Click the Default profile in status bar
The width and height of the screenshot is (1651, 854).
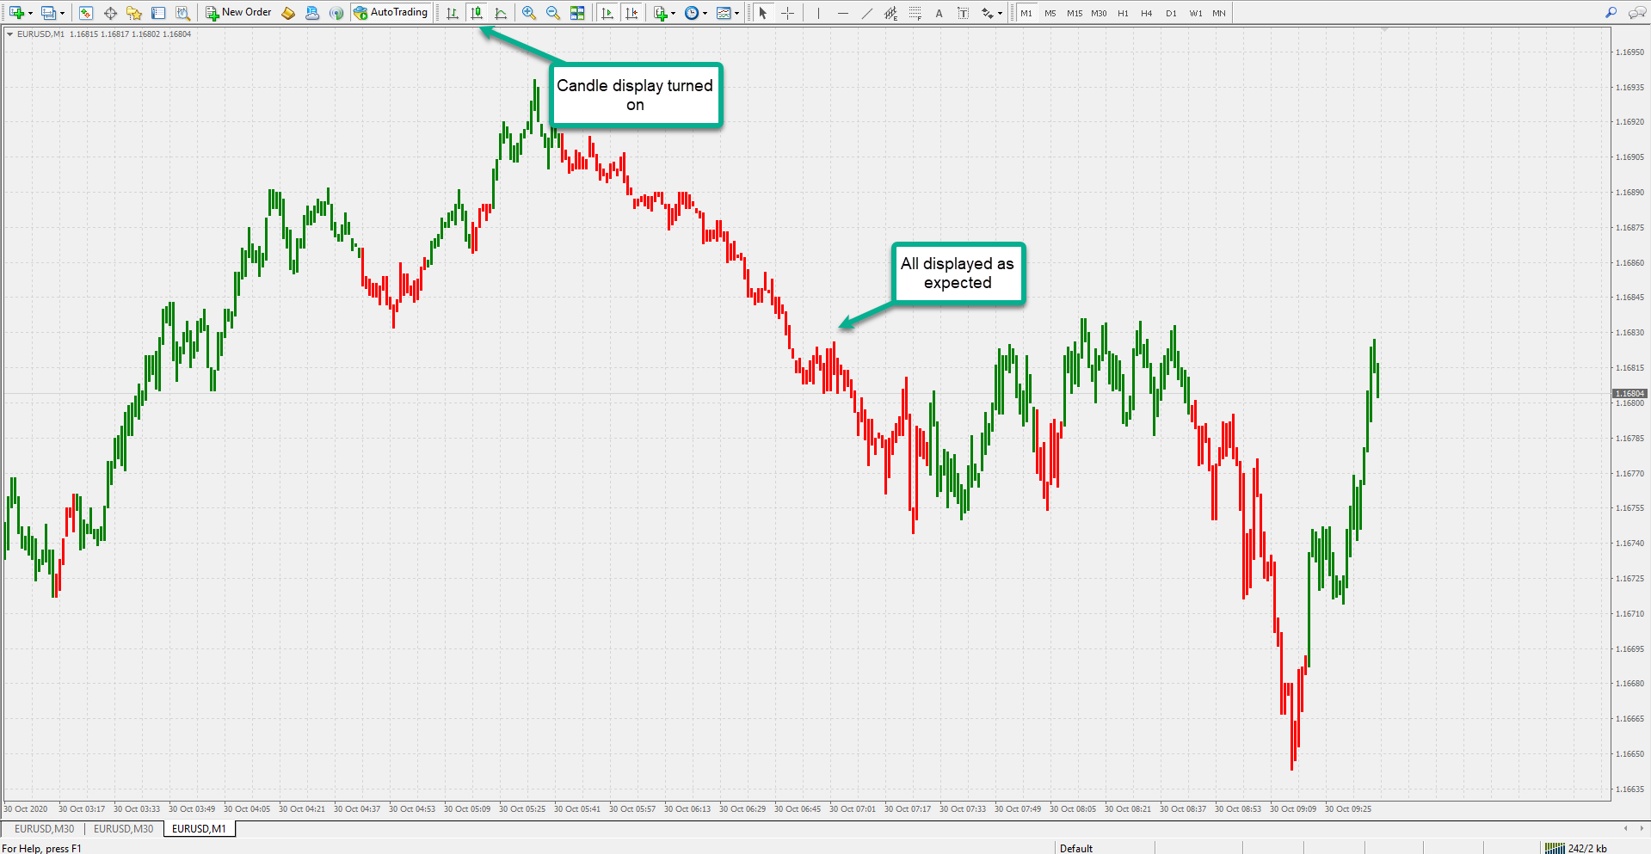(1076, 848)
